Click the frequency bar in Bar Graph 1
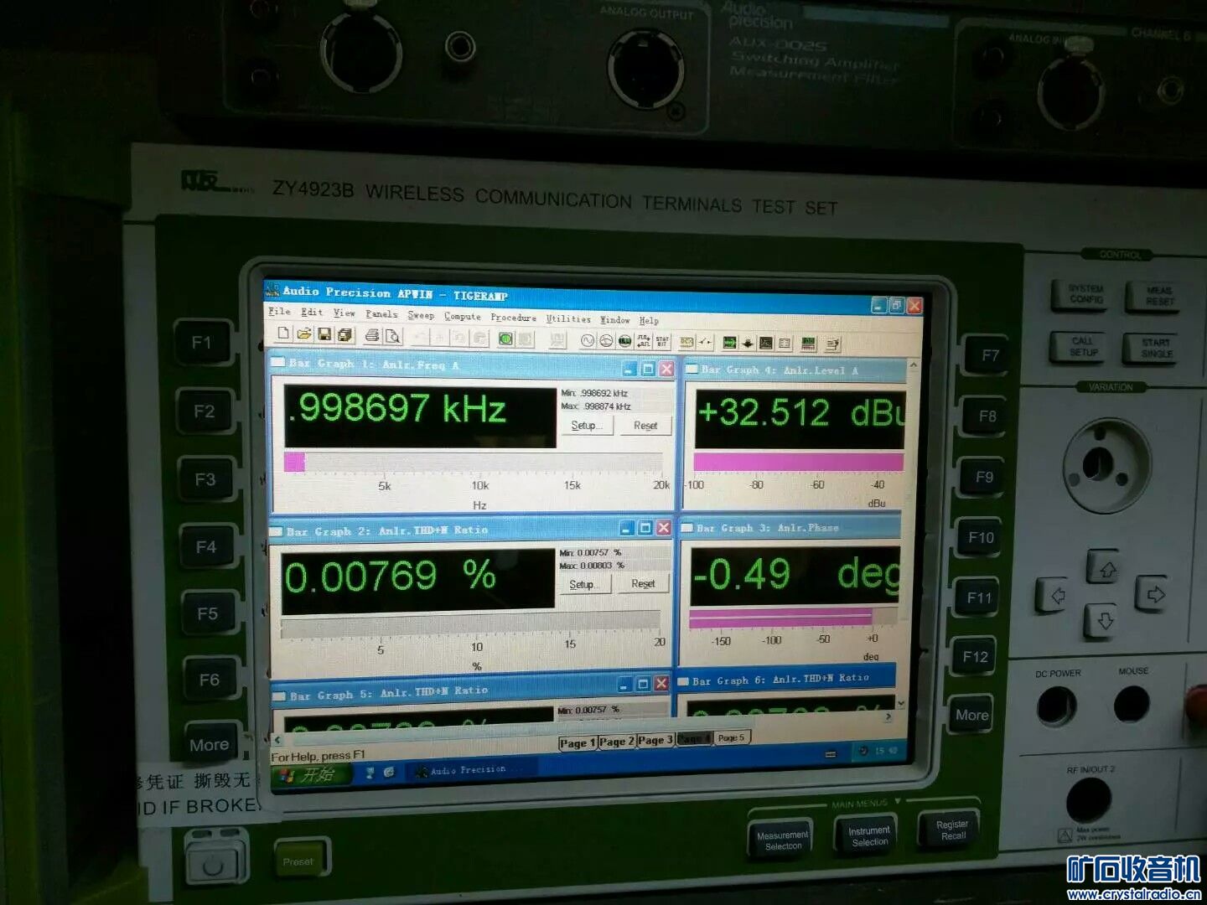 point(474,462)
